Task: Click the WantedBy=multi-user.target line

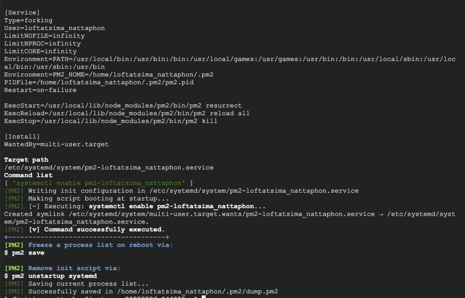Action: 56,144
